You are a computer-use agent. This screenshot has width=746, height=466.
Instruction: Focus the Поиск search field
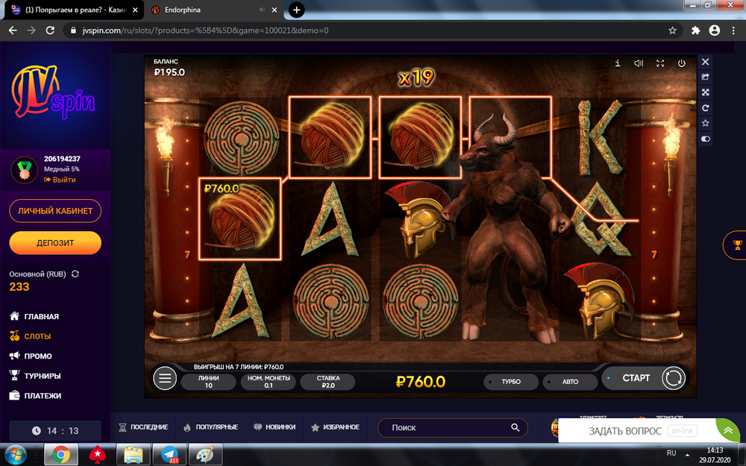point(453,427)
